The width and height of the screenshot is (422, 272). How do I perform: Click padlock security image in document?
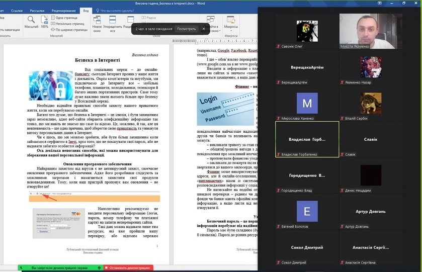coord(51,85)
